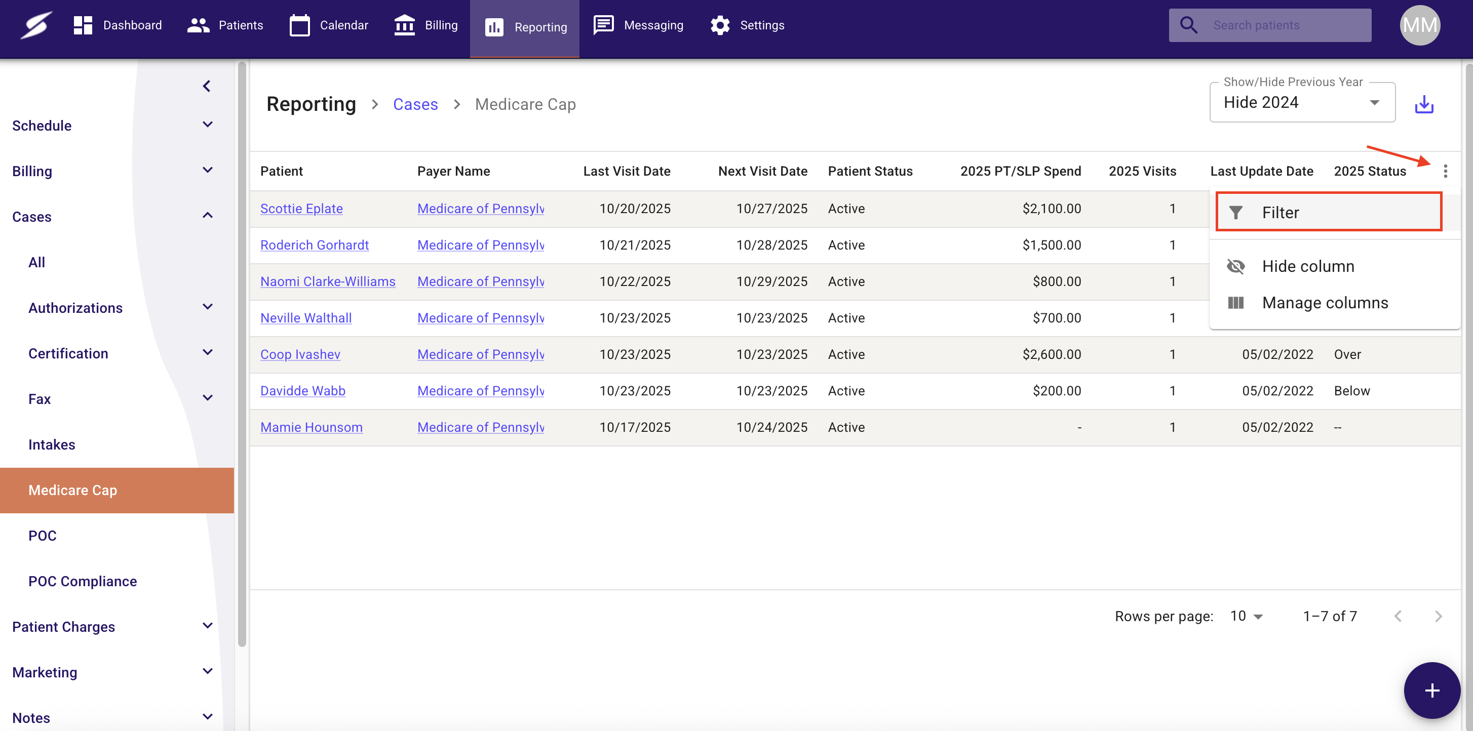The width and height of the screenshot is (1473, 731).
Task: Click the Calendar icon in top nav
Action: click(x=299, y=25)
